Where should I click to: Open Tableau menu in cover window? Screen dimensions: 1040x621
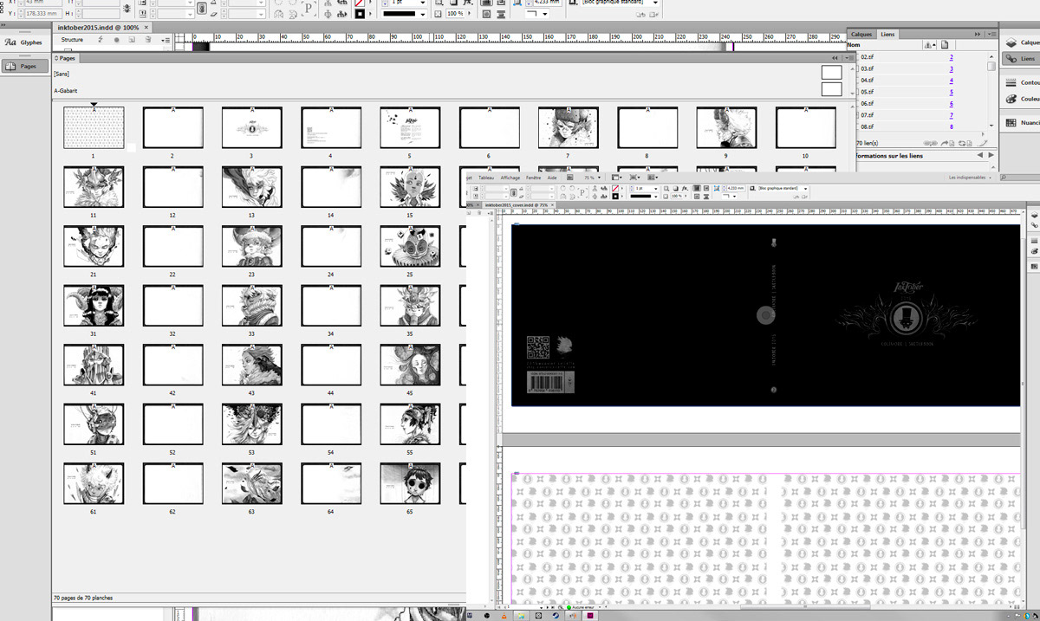point(487,178)
